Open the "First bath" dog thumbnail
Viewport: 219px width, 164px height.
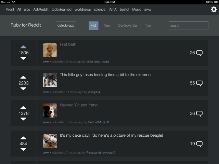[x=50, y=50]
